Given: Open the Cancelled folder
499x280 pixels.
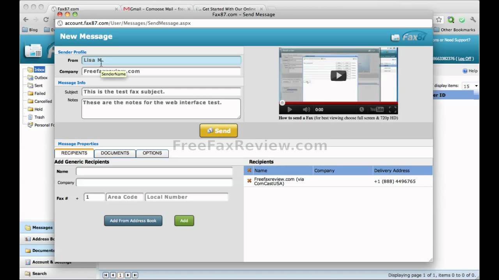Looking at the screenshot, I should coord(43,101).
